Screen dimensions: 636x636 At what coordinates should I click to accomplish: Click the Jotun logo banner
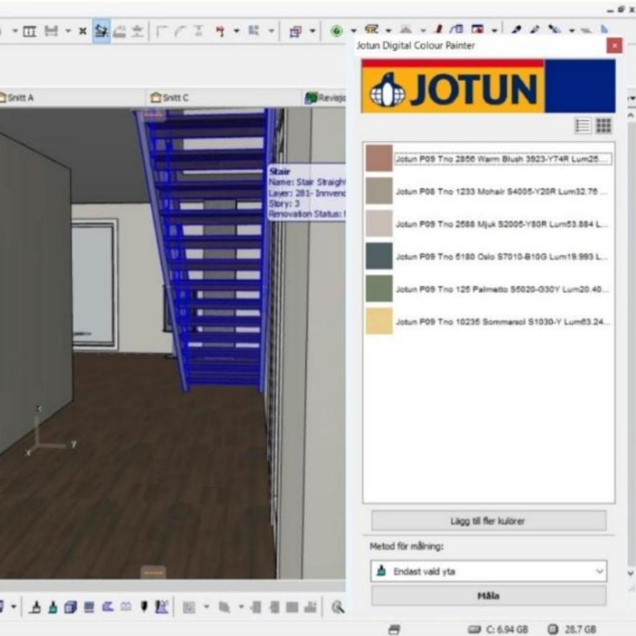click(x=488, y=86)
